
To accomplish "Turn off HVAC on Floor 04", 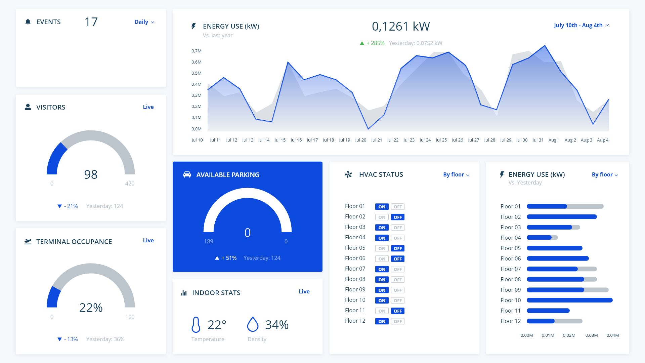I will point(398,238).
